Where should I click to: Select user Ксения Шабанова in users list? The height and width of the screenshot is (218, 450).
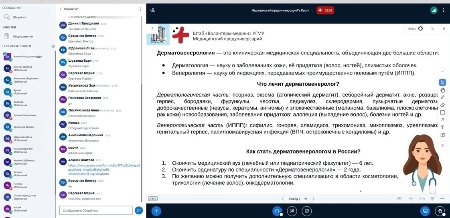click(x=28, y=162)
